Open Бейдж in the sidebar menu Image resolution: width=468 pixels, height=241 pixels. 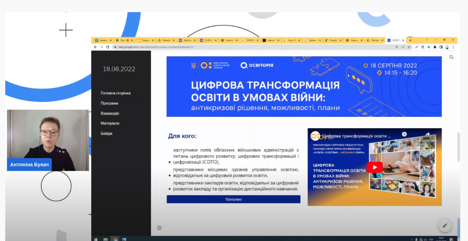107,133
